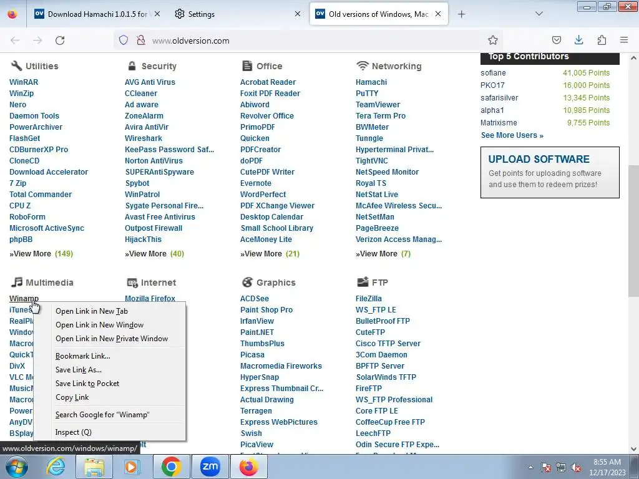Open the Hamachi networking link

pyautogui.click(x=371, y=82)
